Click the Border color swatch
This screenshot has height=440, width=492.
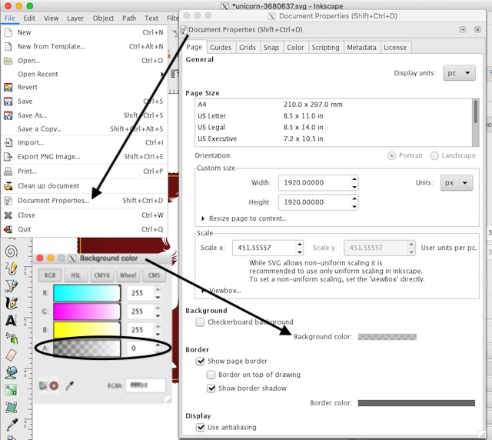click(x=417, y=403)
